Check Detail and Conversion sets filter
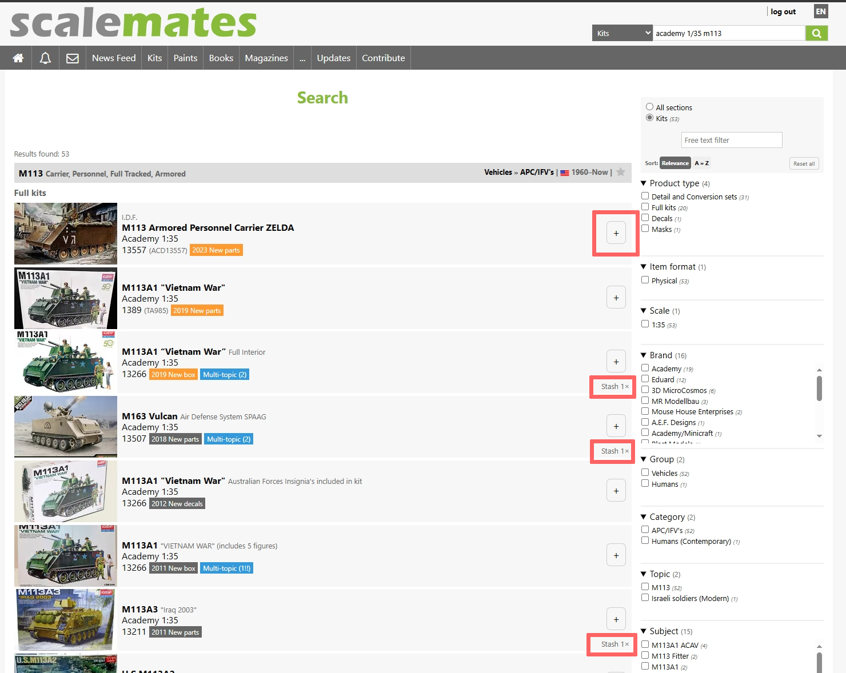This screenshot has width=846, height=673. 645,196
